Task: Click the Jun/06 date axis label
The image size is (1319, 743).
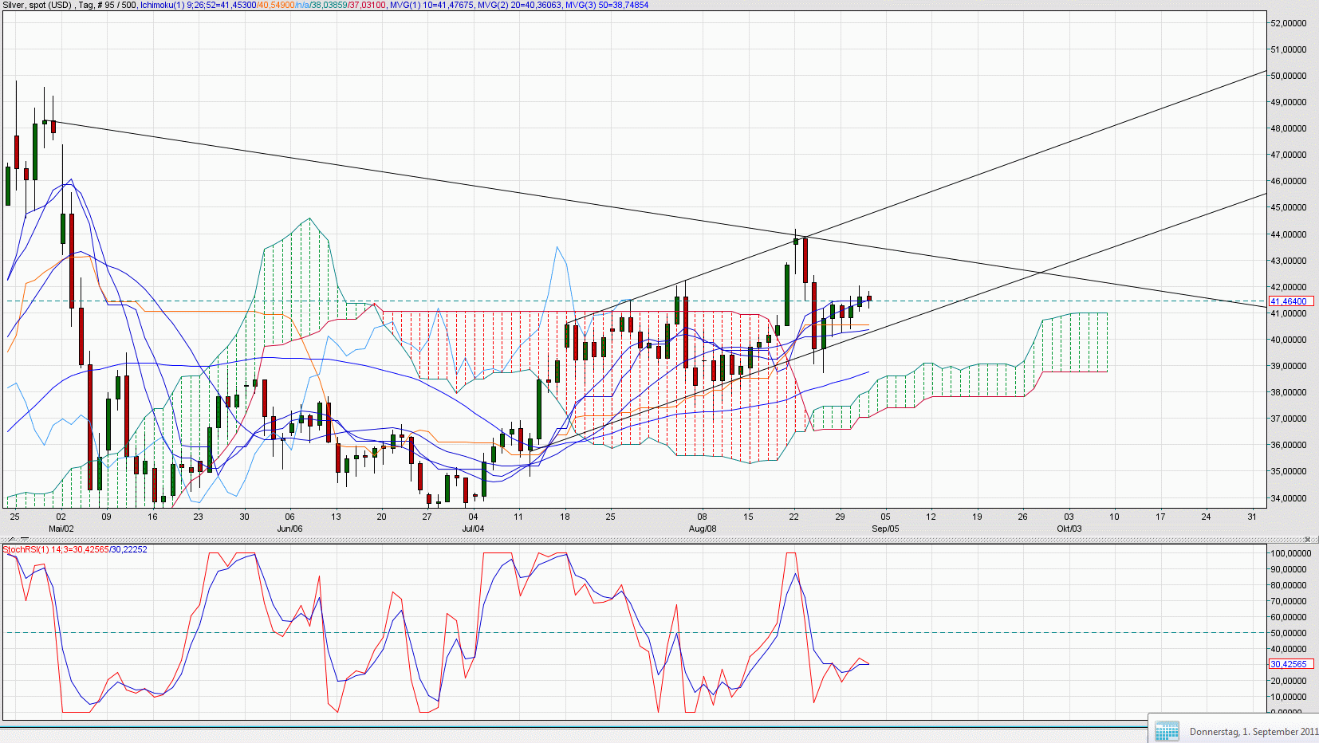Action: click(289, 529)
